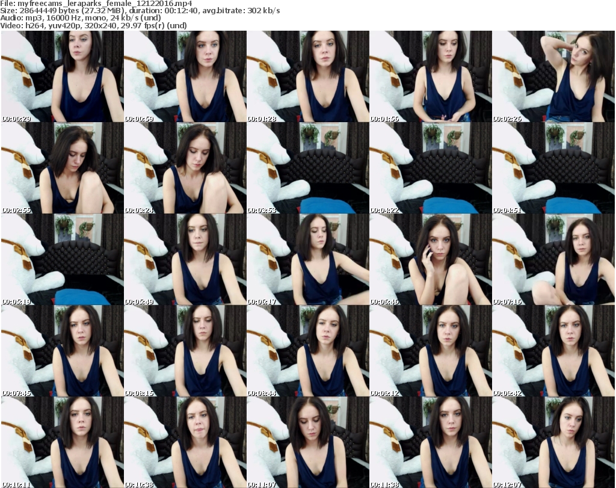
Task: Click the phone-call frame at 00:06:46
Action: (431, 259)
